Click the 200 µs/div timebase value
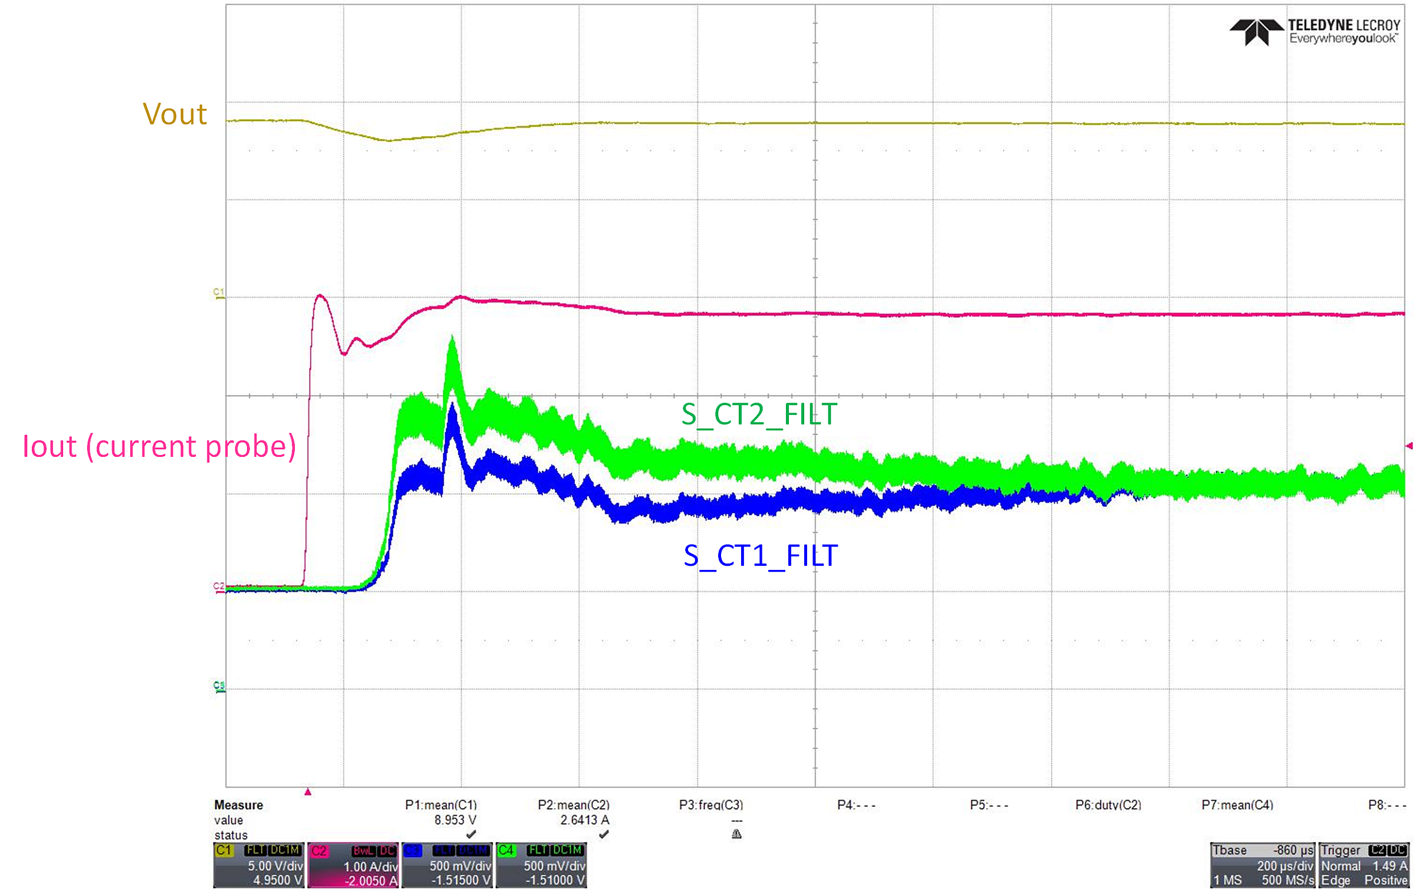The height and width of the screenshot is (890, 1415). click(x=1285, y=866)
